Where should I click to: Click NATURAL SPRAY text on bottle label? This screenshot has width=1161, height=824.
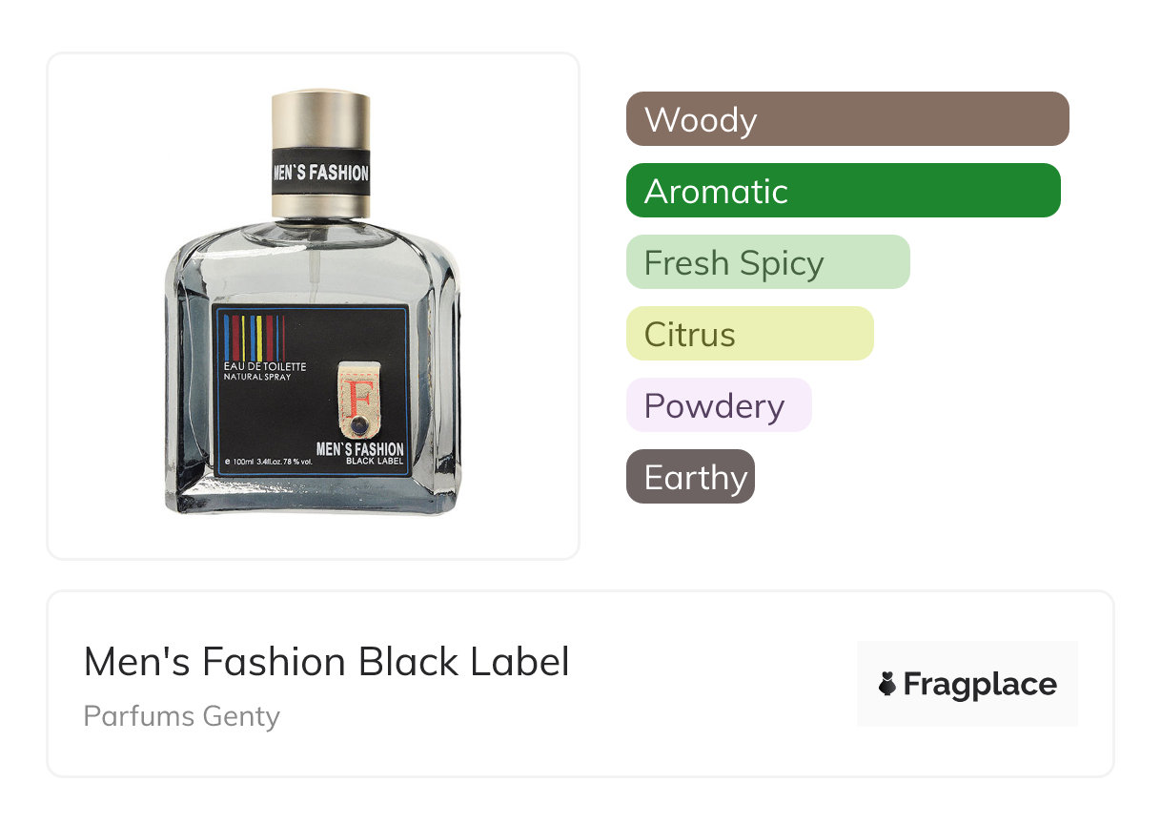[257, 378]
